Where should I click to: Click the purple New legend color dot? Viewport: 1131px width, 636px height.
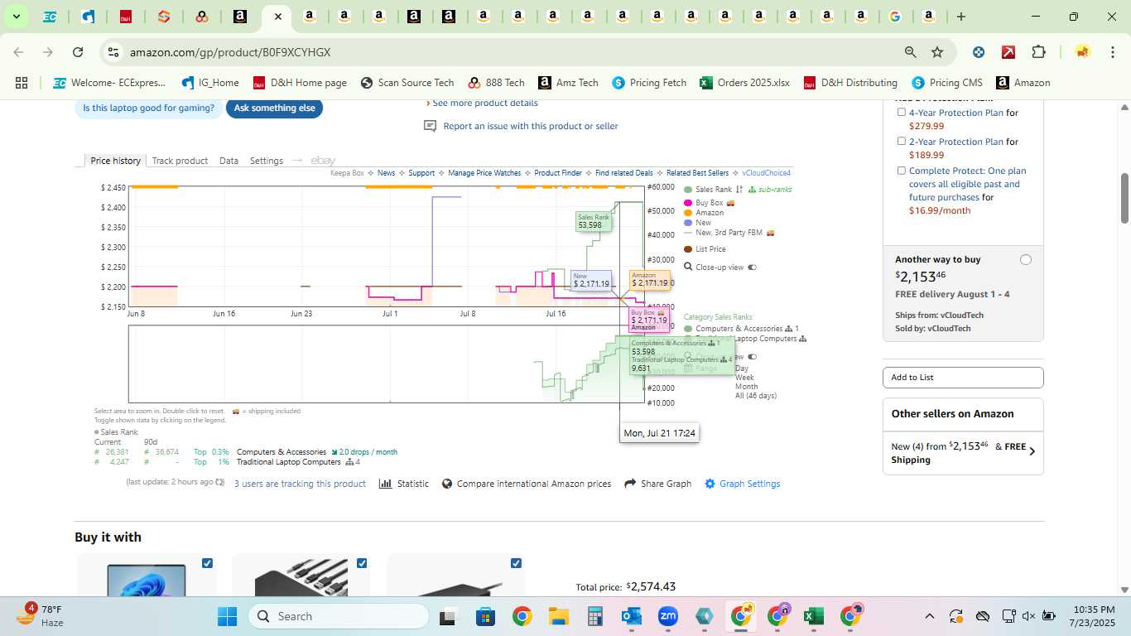pos(688,223)
